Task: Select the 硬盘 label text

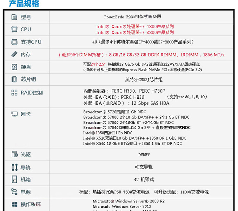Action: point(26,67)
